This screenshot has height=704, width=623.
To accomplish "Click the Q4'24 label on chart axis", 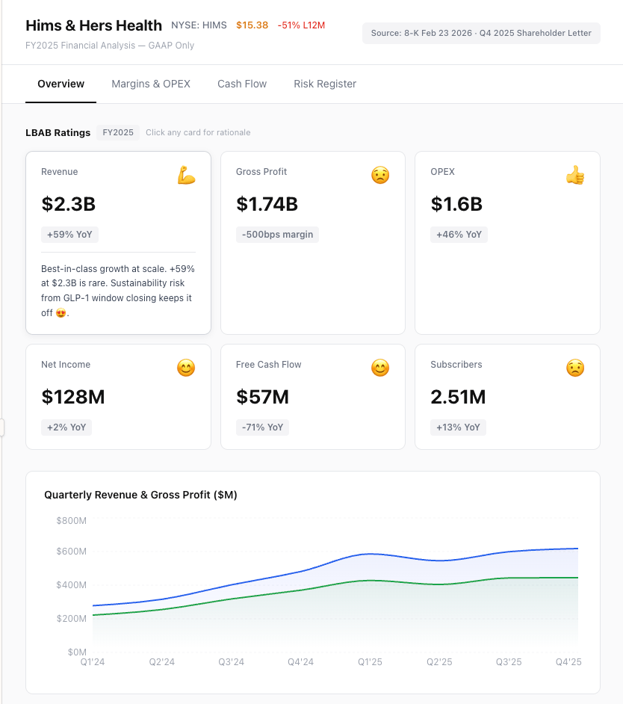I will pyautogui.click(x=301, y=662).
